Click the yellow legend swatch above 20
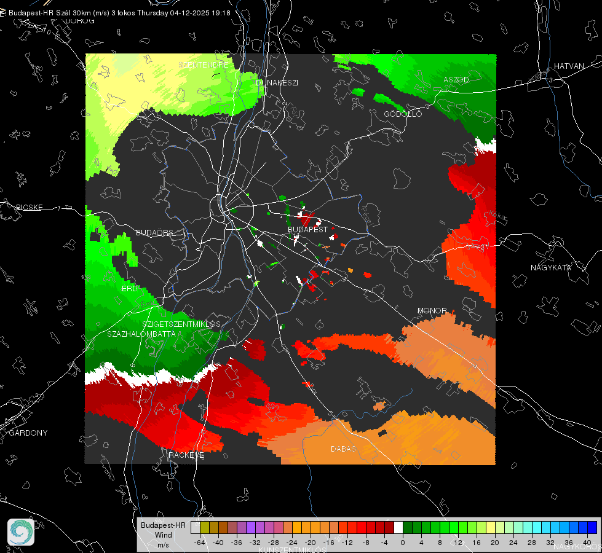Viewport: 602px width, 553px height. pyautogui.click(x=491, y=528)
